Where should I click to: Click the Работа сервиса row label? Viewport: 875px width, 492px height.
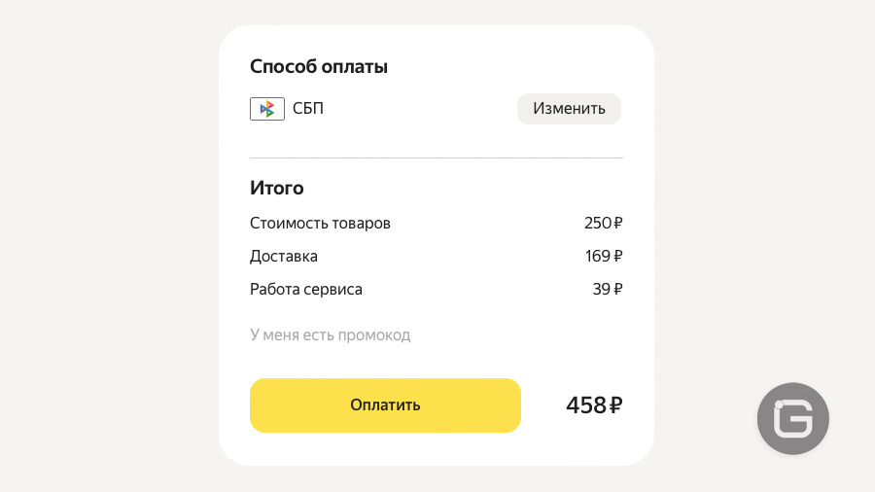pos(306,289)
